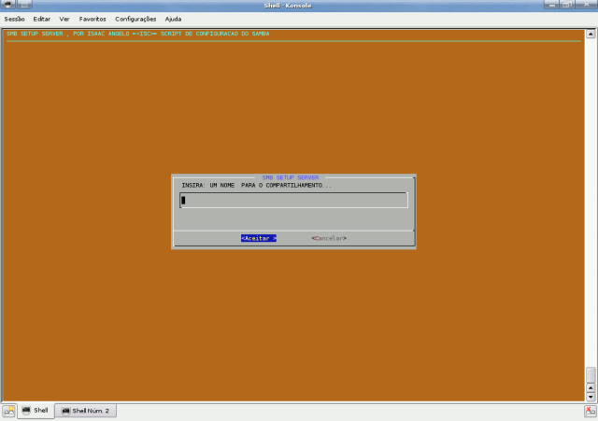598x421 pixels.
Task: Open the Configurações menu
Action: (135, 19)
